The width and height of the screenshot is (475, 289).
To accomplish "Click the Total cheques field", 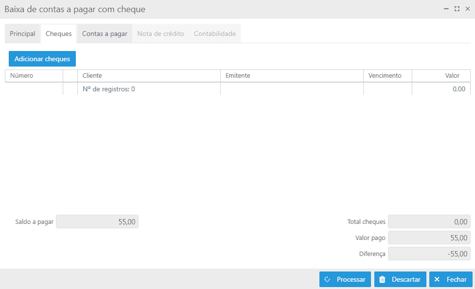I will [429, 221].
